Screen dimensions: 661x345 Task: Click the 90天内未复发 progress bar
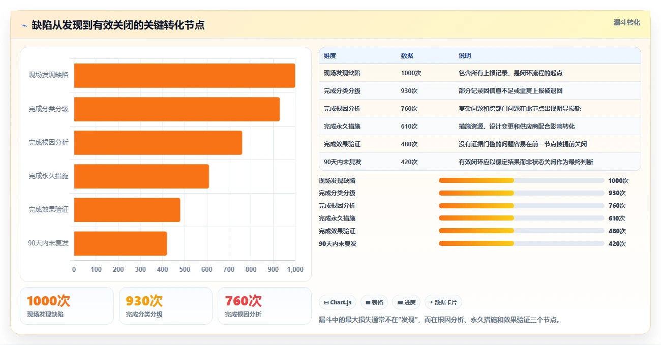tap(522, 243)
